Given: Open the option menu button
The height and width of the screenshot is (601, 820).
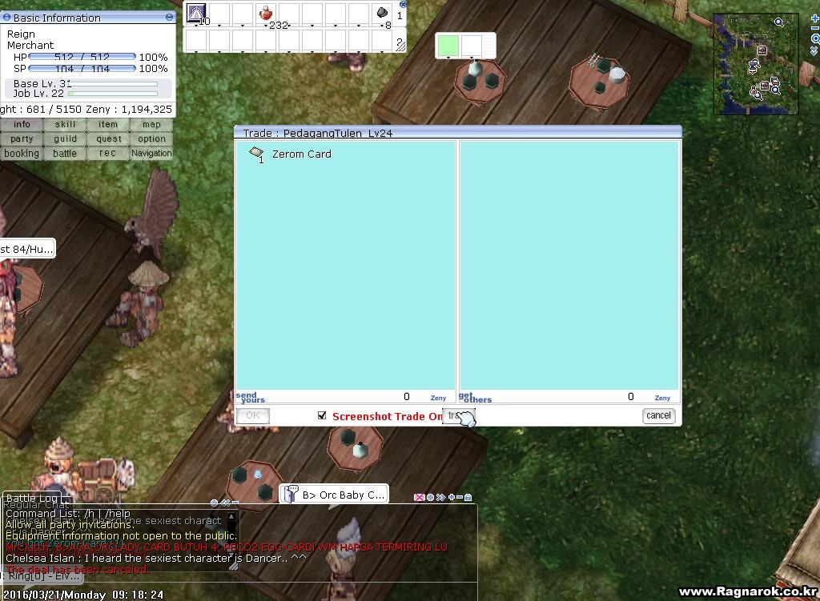Looking at the screenshot, I should point(151,139).
